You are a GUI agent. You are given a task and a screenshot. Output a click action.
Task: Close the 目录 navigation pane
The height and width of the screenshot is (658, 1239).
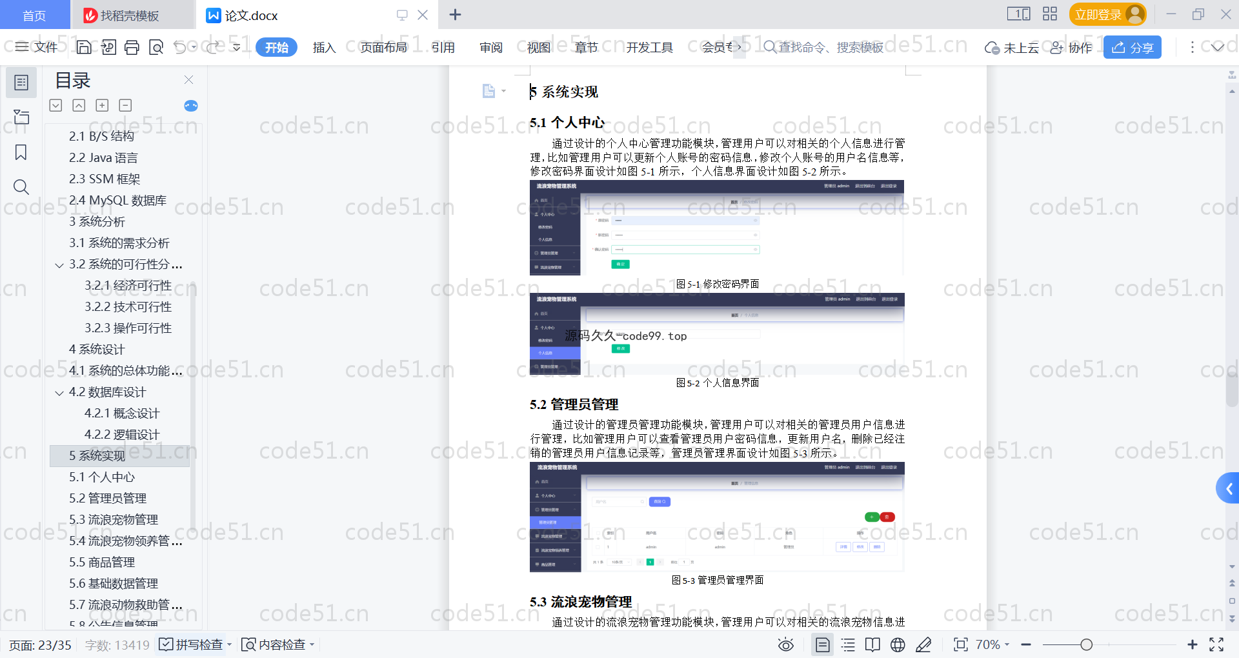[188, 80]
